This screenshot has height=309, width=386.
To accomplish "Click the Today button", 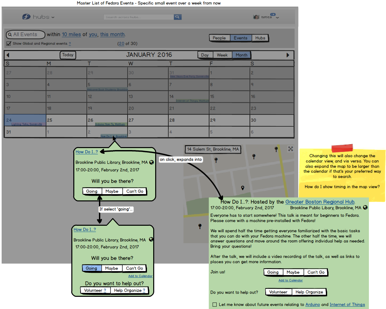I will click(x=68, y=55).
